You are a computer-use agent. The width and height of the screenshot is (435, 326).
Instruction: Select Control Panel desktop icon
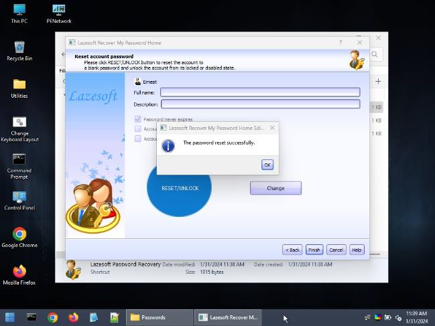click(x=19, y=201)
